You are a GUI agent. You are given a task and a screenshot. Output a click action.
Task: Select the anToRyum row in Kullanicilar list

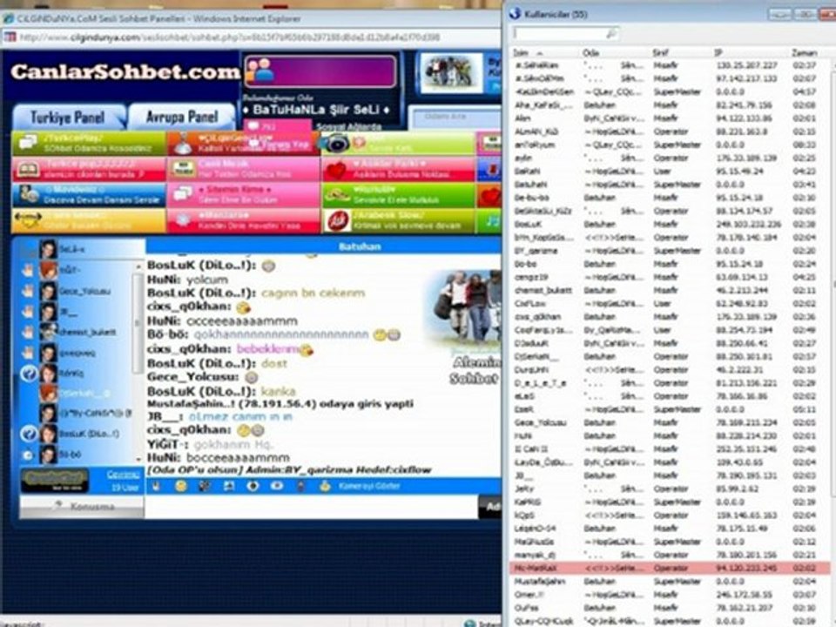click(x=670, y=145)
